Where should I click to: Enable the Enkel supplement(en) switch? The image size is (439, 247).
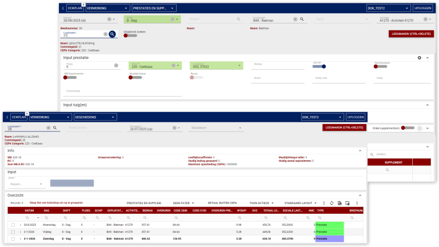tap(408, 128)
